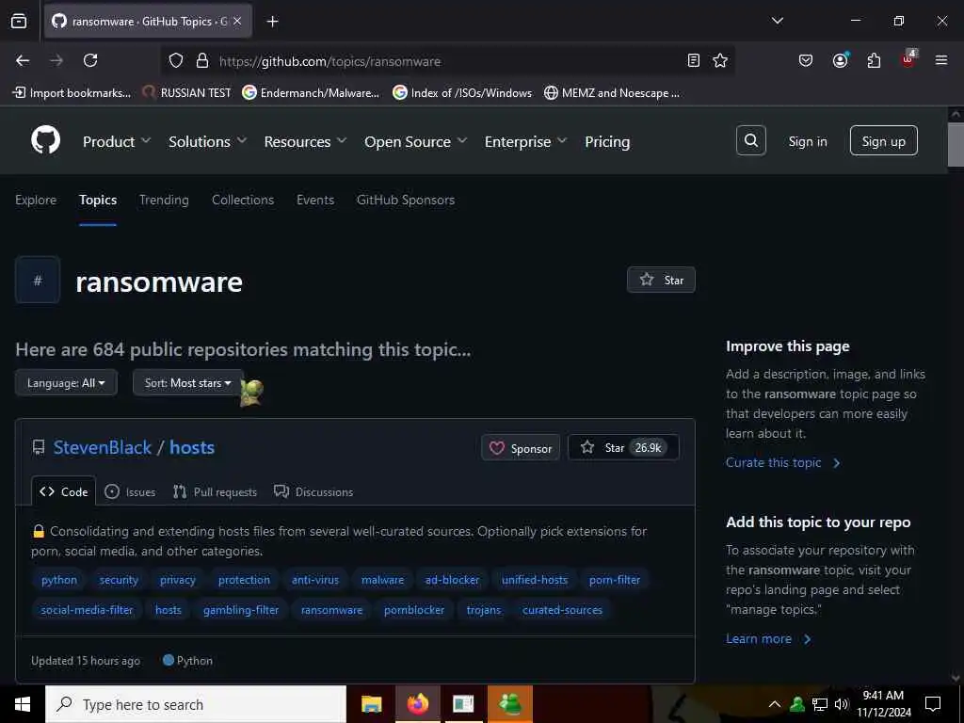Open the Firefox hamburger menu

[941, 60]
